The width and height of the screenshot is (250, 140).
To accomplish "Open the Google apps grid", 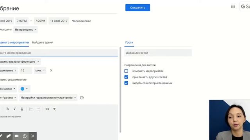I will [233, 7].
